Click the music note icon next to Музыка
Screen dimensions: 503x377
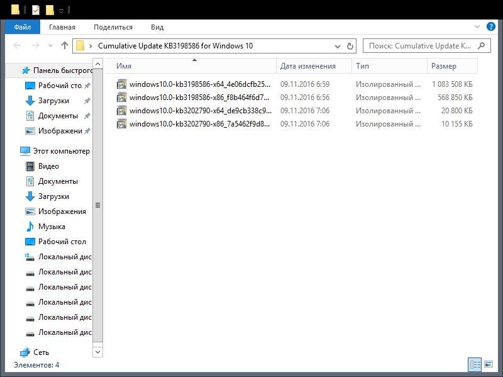(30, 227)
